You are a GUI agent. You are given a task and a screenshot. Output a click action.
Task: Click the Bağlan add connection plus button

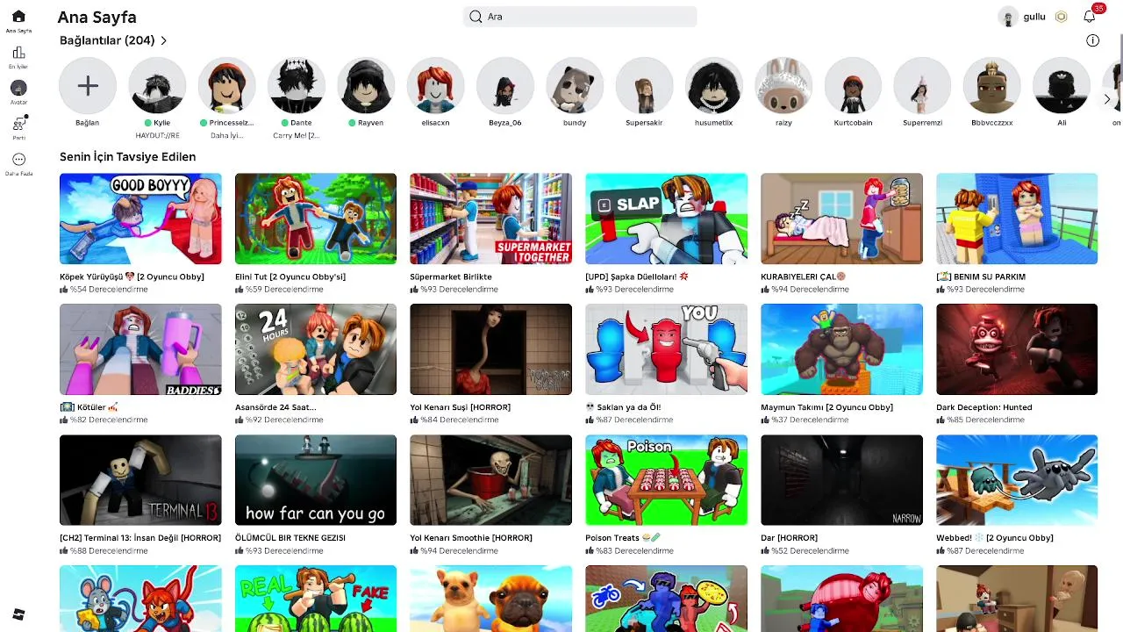click(88, 86)
